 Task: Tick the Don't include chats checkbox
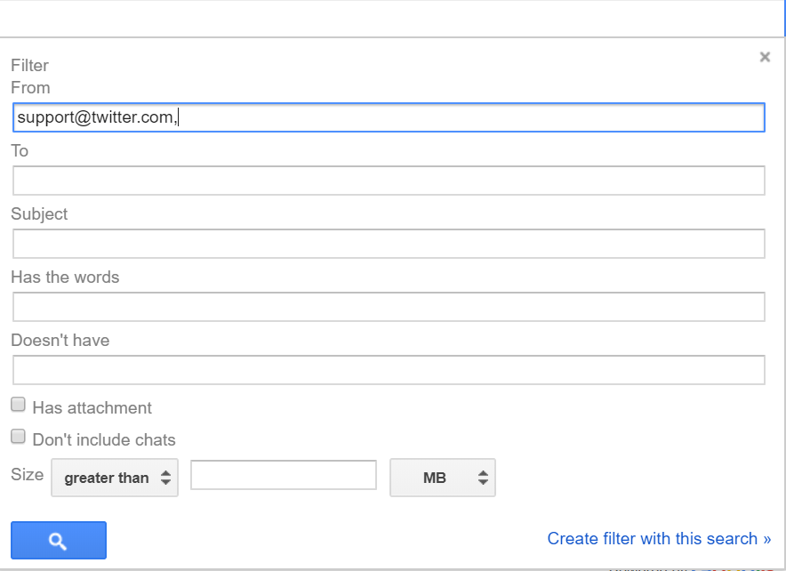pos(18,437)
